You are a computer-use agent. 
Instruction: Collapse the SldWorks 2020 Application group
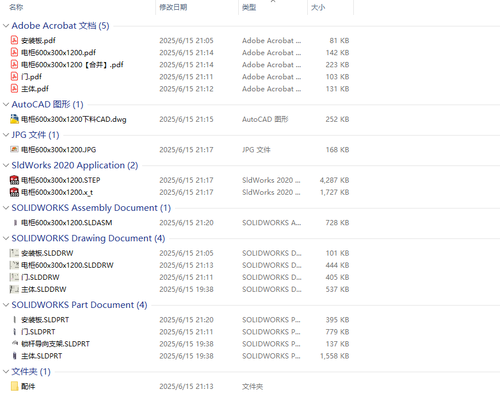[x=6, y=165]
